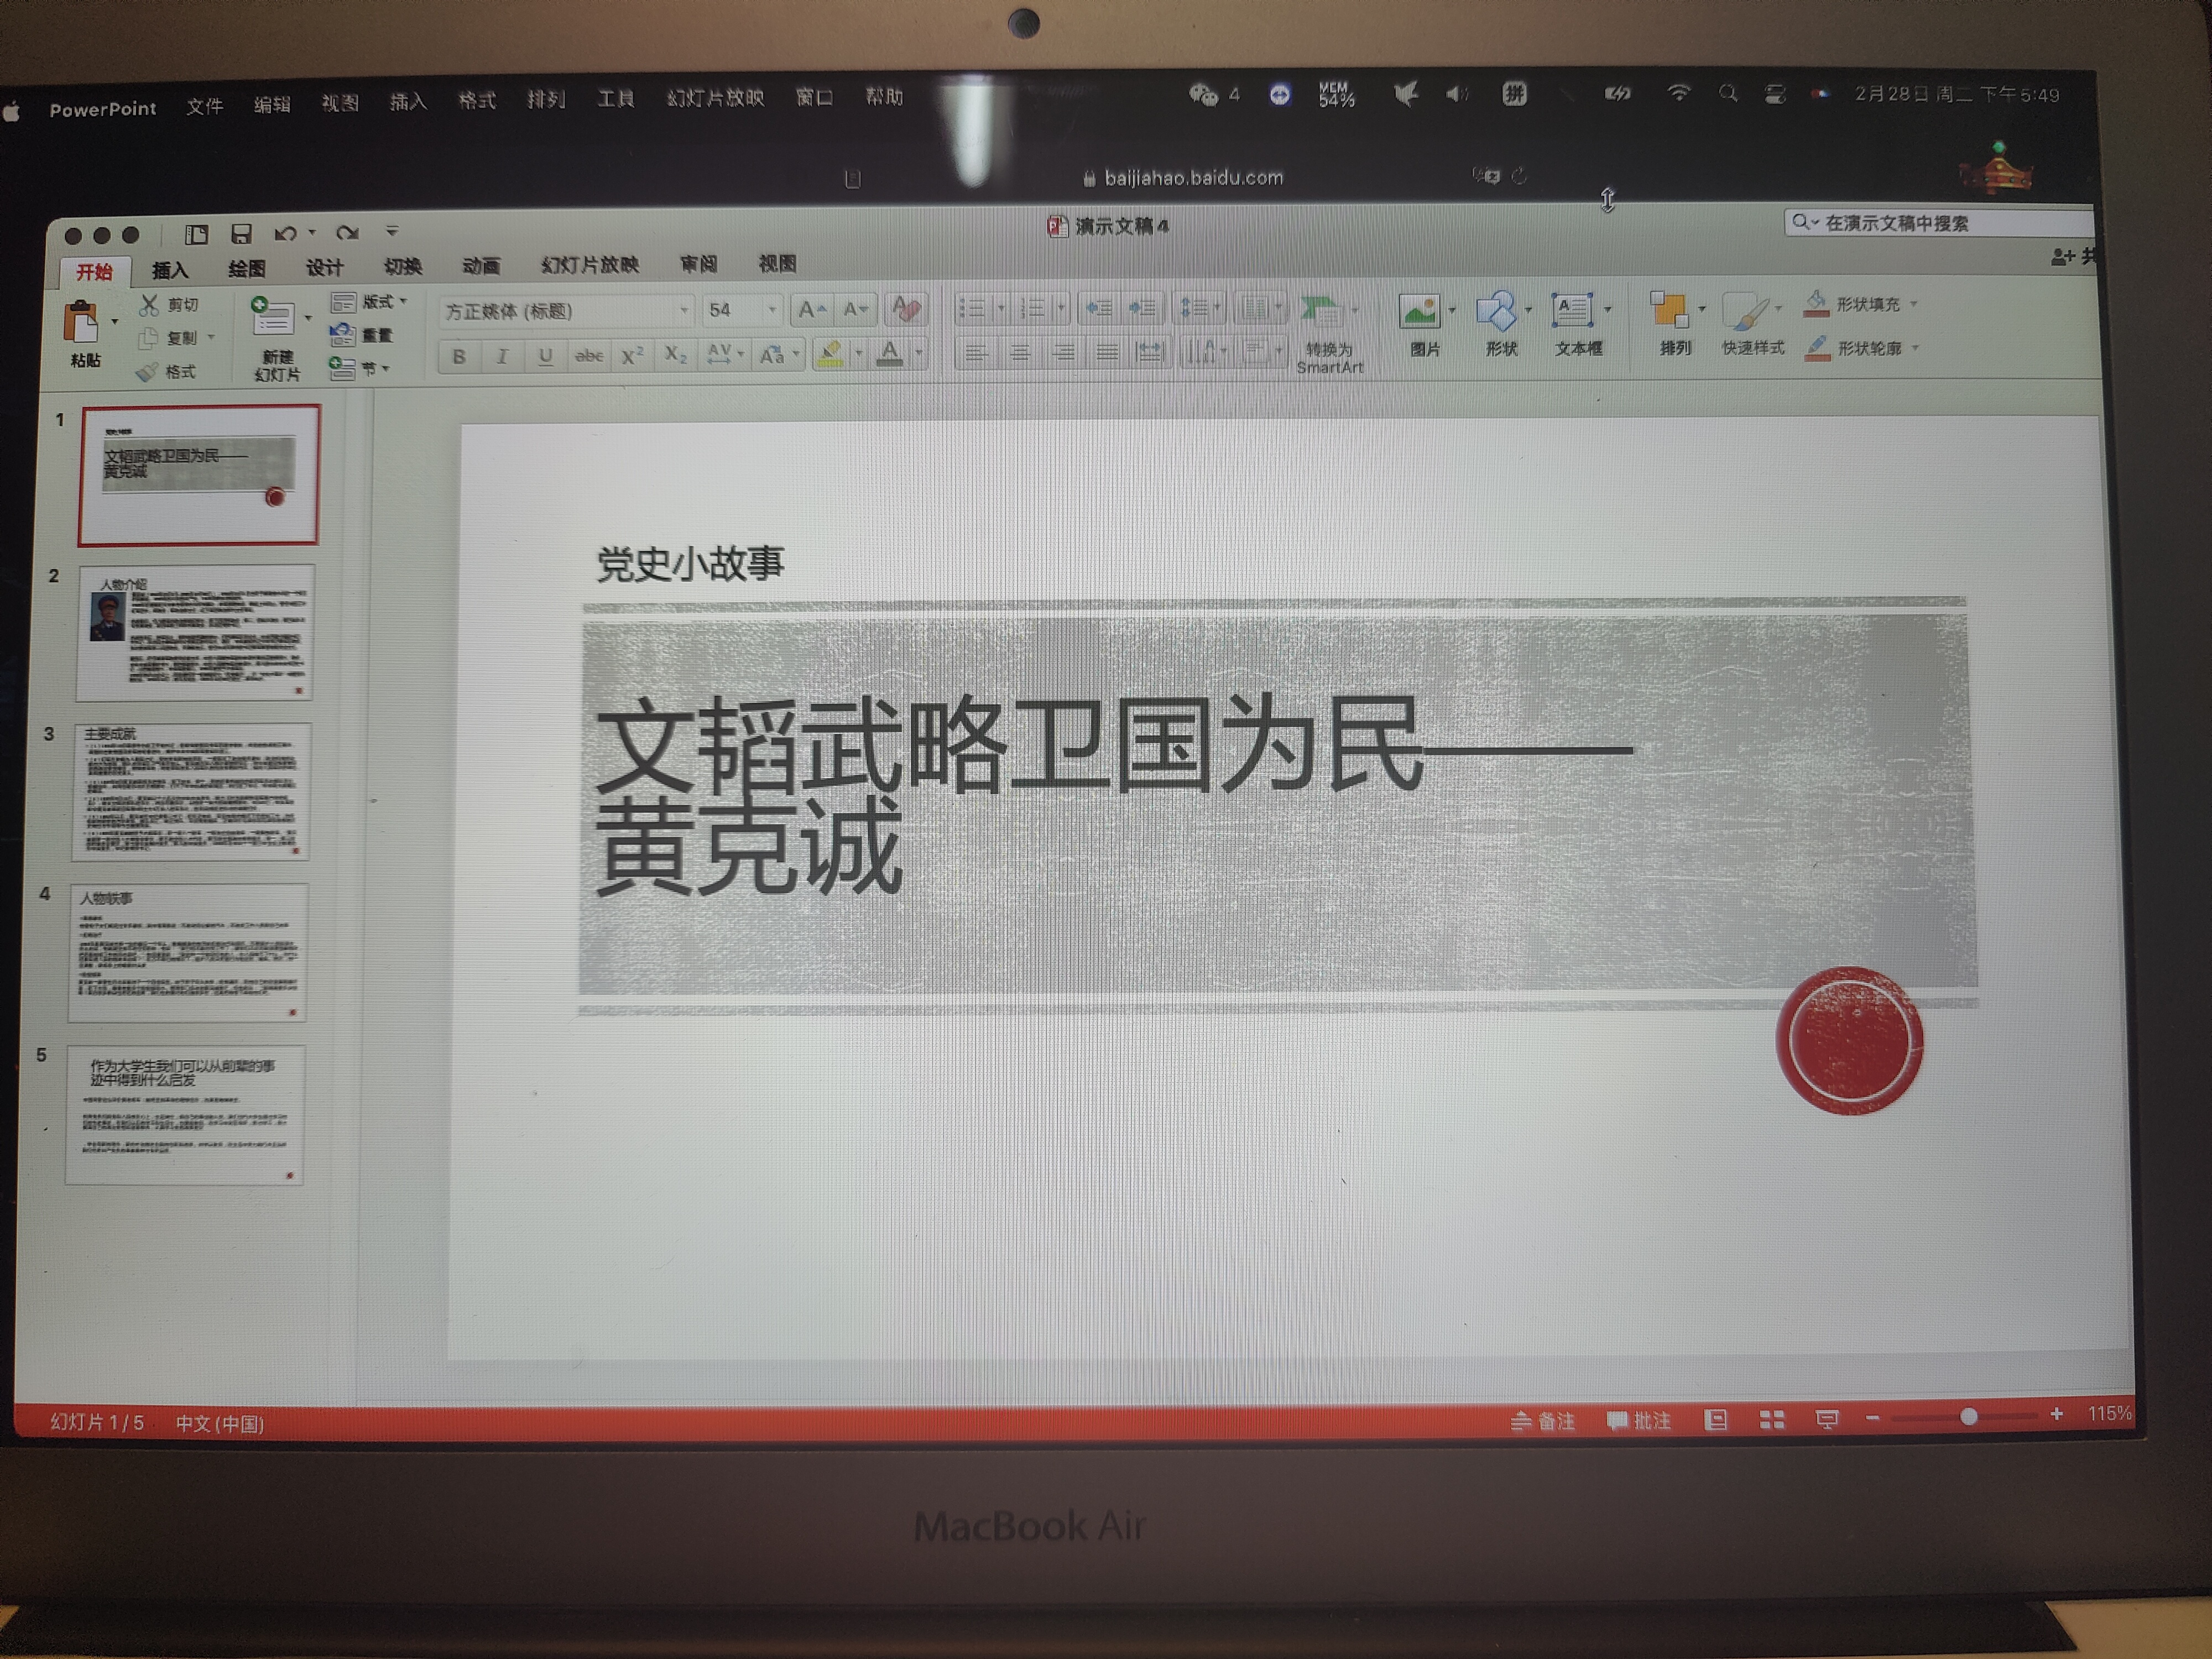The width and height of the screenshot is (2212, 1659).
Task: Click the text highlight color swatch
Action: click(830, 353)
